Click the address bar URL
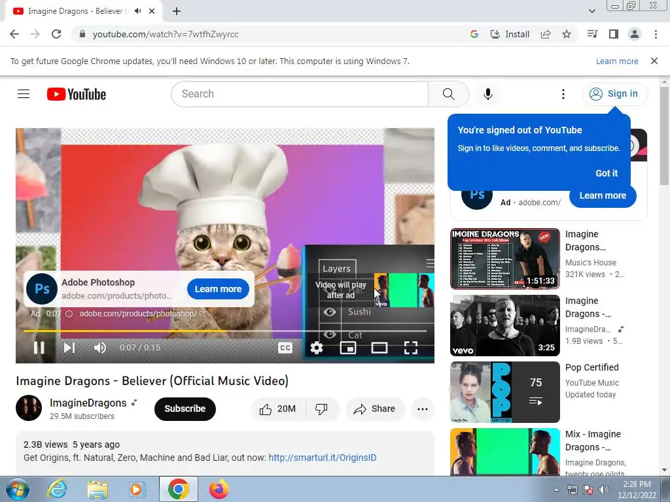670x502 pixels. coord(166,34)
